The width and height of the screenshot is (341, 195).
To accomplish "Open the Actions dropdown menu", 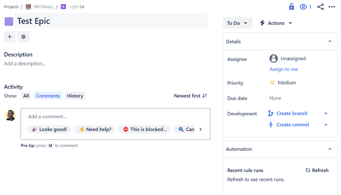I will tap(276, 23).
